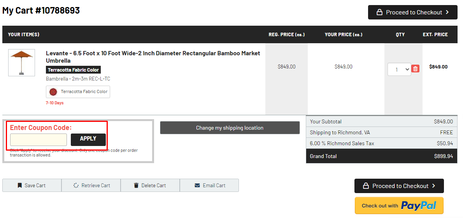Image resolution: width=463 pixels, height=218 pixels.
Task: Apply the coupon code
Action: (88, 139)
